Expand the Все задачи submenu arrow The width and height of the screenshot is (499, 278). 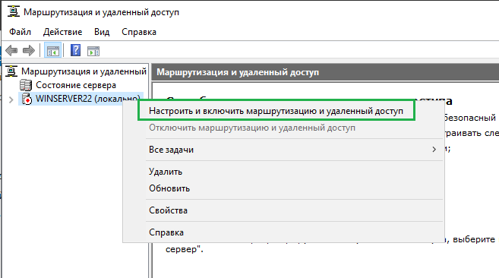pos(434,150)
